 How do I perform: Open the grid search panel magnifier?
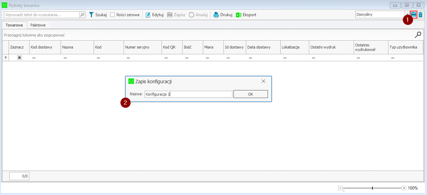click(418, 35)
